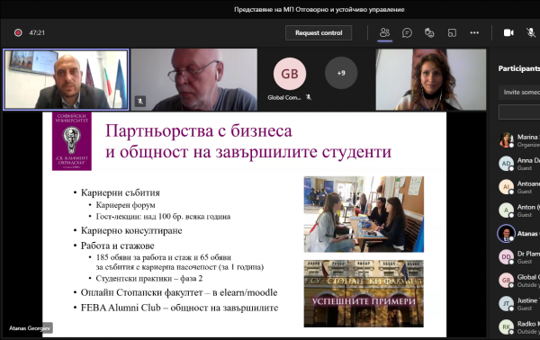The image size is (540, 340).
Task: Open the Show participants icon
Action: 384,32
